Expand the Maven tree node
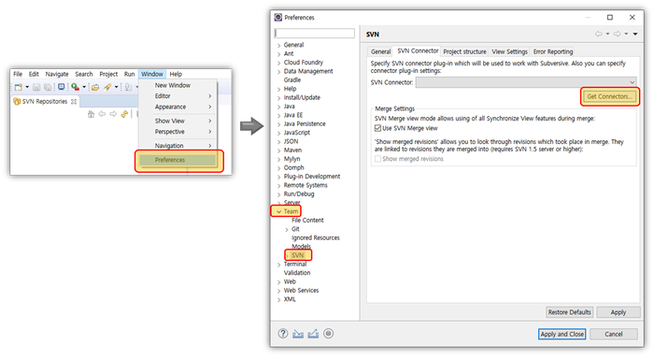 (278, 150)
